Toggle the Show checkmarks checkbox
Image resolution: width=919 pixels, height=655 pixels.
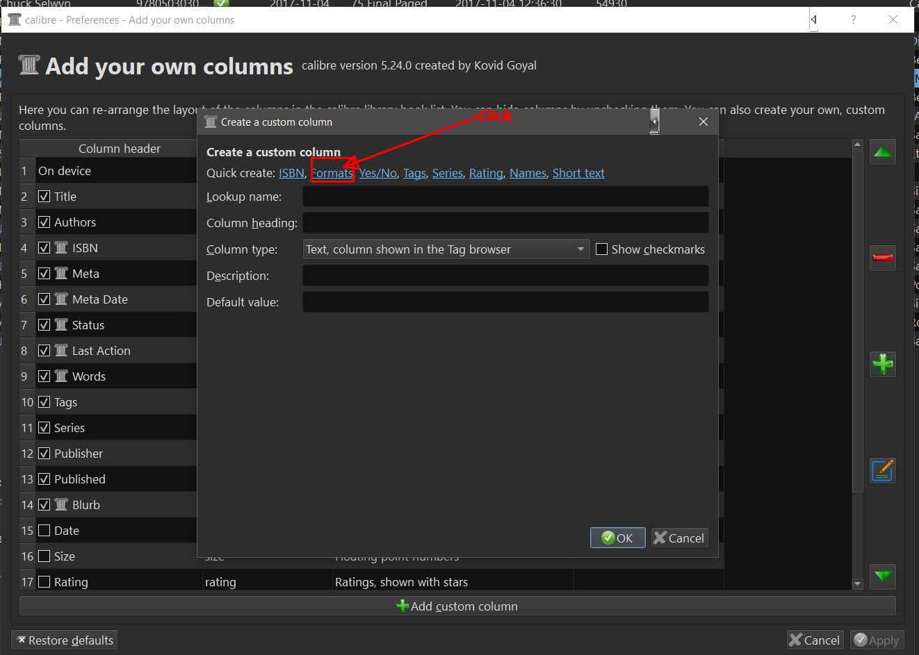tap(602, 249)
